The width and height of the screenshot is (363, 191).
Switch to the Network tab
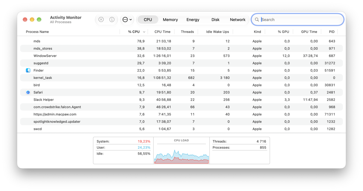[238, 20]
